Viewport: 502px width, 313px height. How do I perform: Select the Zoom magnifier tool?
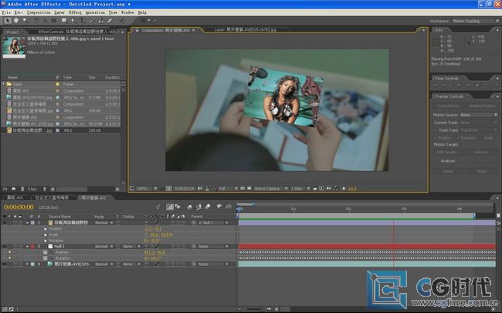pyautogui.click(x=25, y=21)
